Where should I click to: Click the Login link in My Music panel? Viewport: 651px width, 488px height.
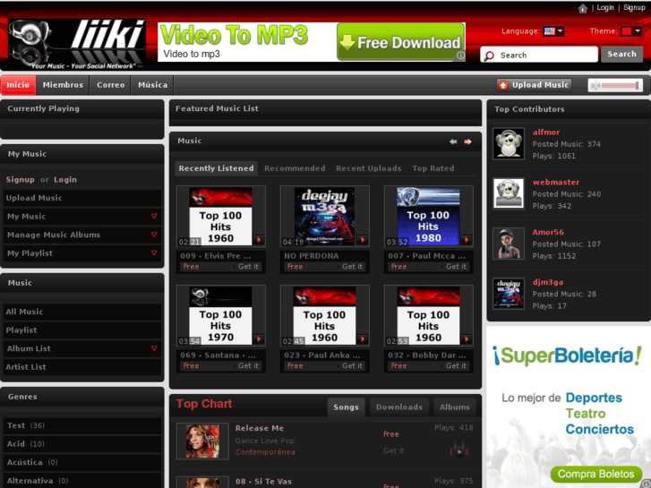point(65,180)
